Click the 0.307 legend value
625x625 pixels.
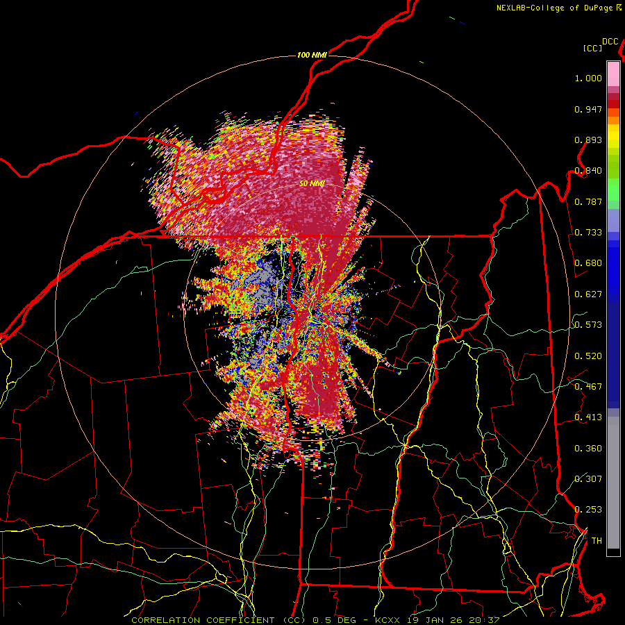[x=588, y=479]
